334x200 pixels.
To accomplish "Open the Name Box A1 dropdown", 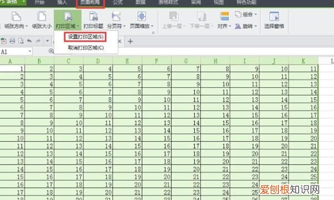I will pos(30,51).
